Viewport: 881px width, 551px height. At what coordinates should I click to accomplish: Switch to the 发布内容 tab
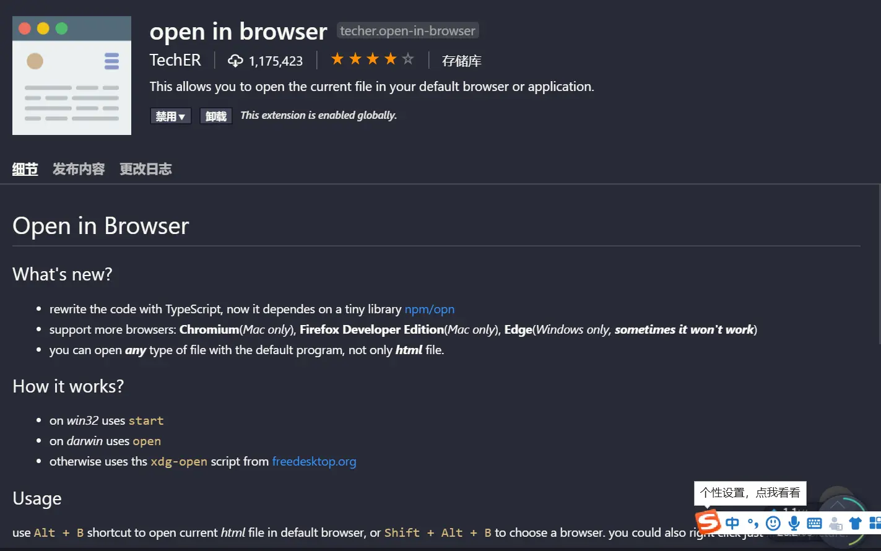79,169
